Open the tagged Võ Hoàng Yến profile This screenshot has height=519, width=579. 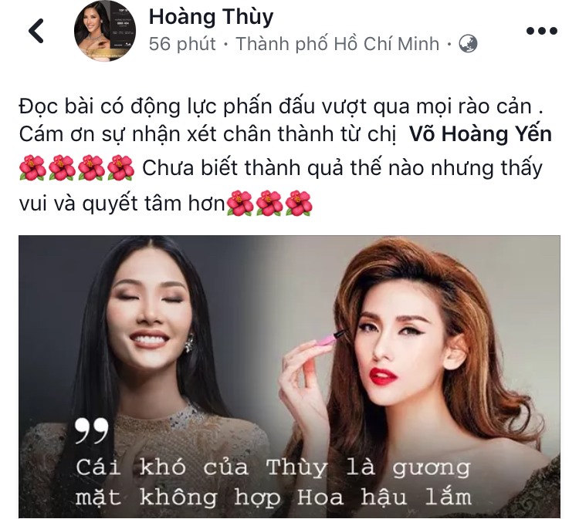coord(480,134)
